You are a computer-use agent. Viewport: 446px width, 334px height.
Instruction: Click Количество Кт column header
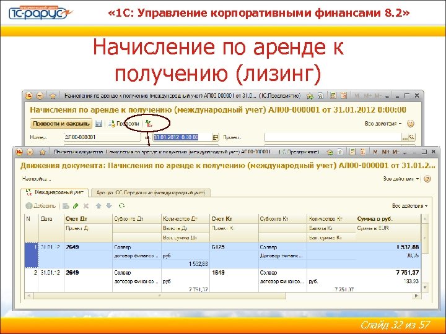[x=331, y=219]
